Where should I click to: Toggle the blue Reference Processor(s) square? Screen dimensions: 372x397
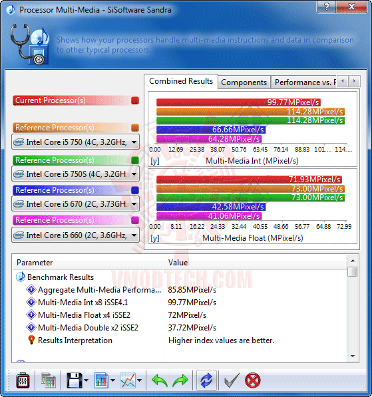coord(135,190)
